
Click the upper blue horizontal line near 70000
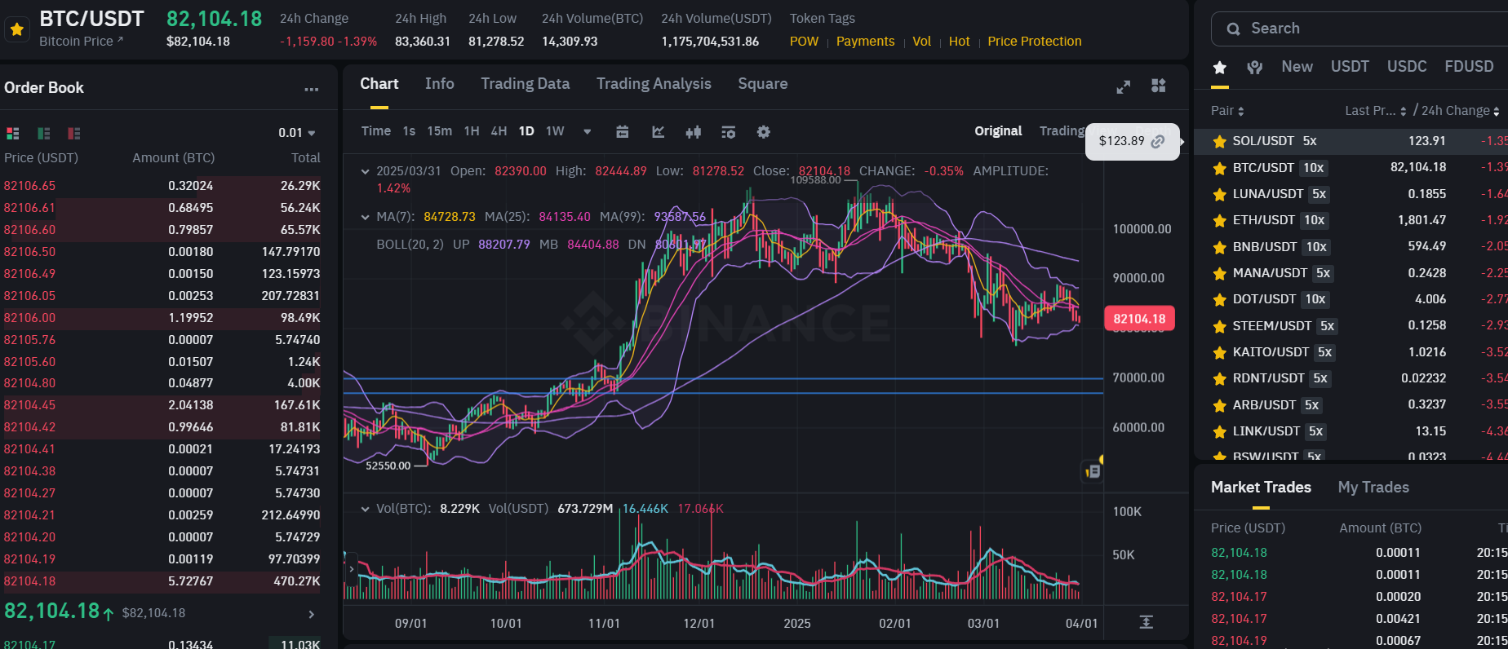[723, 379]
